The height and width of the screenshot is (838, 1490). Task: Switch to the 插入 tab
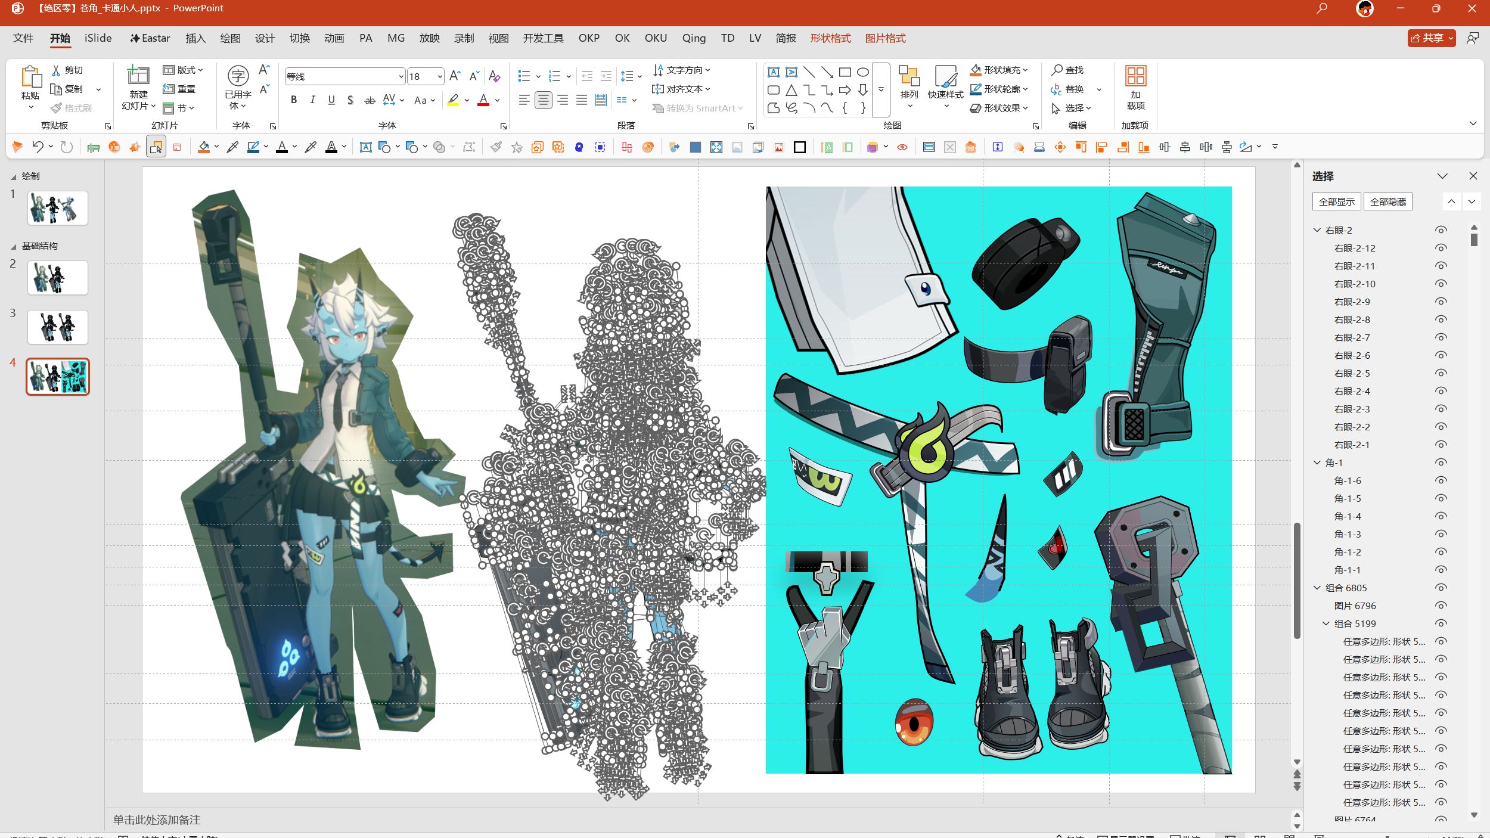coord(195,38)
